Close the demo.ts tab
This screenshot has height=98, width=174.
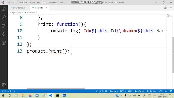47,8
